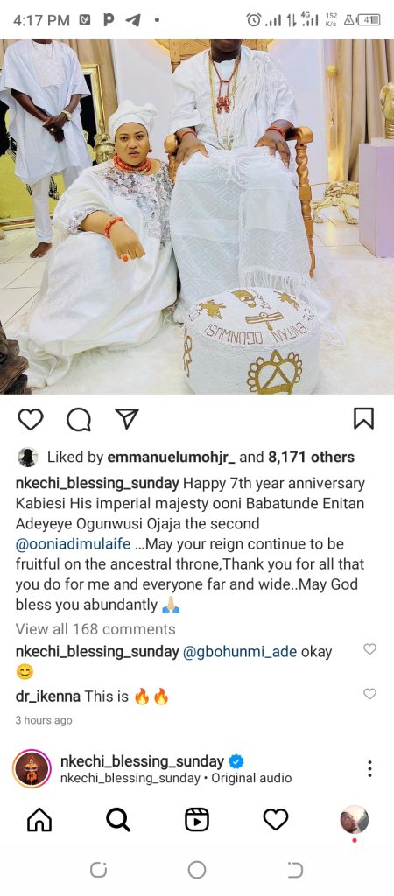Share the post with the paper plane icon
The image size is (394, 896).
(127, 419)
